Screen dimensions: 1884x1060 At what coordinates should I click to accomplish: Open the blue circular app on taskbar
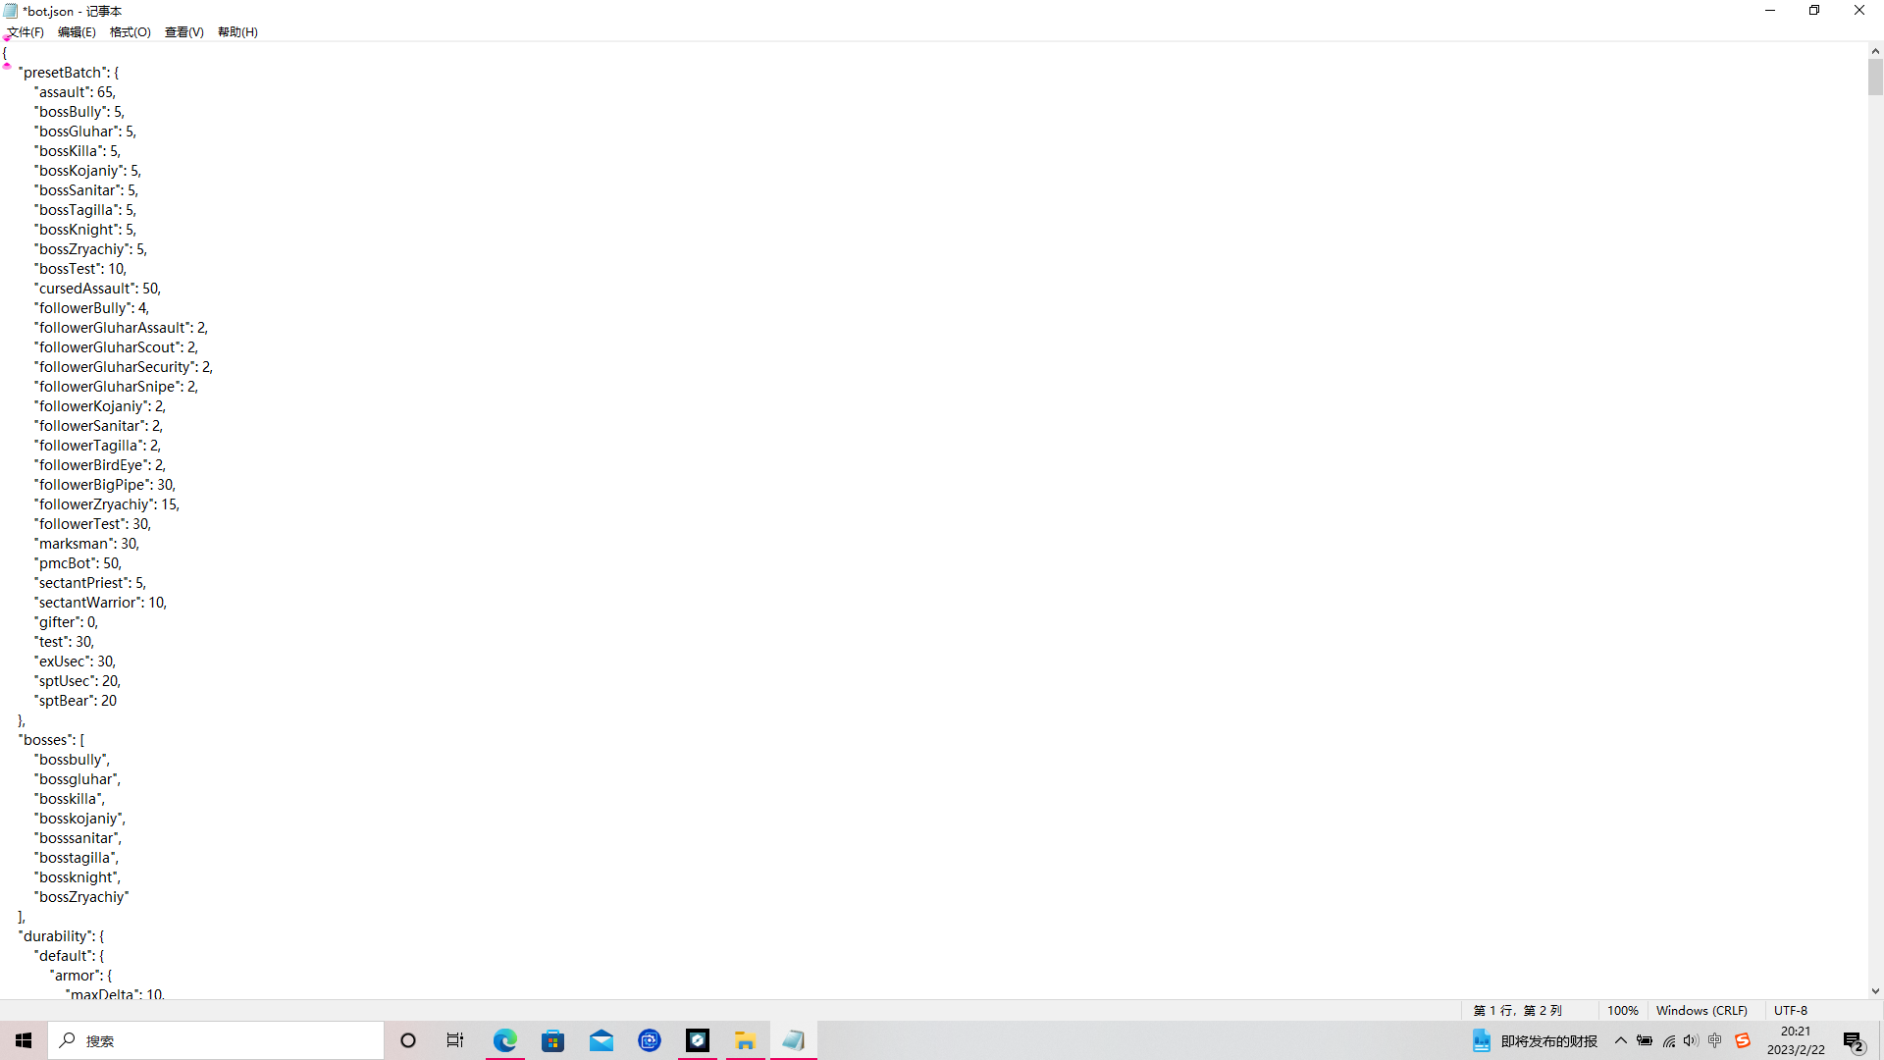(650, 1040)
